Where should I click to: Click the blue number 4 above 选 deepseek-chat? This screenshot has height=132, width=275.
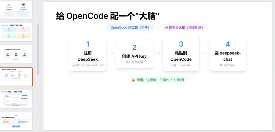[x=228, y=44]
